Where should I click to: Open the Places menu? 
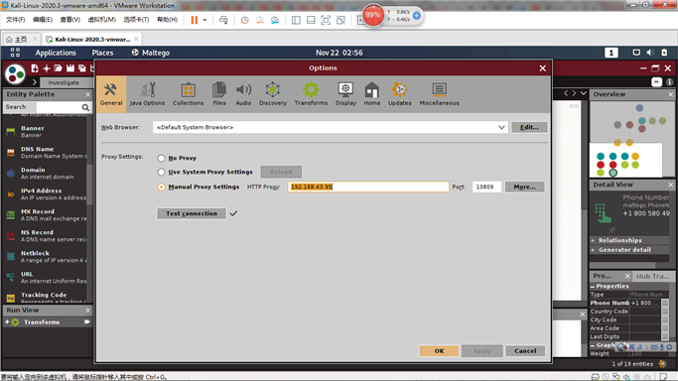coord(102,53)
